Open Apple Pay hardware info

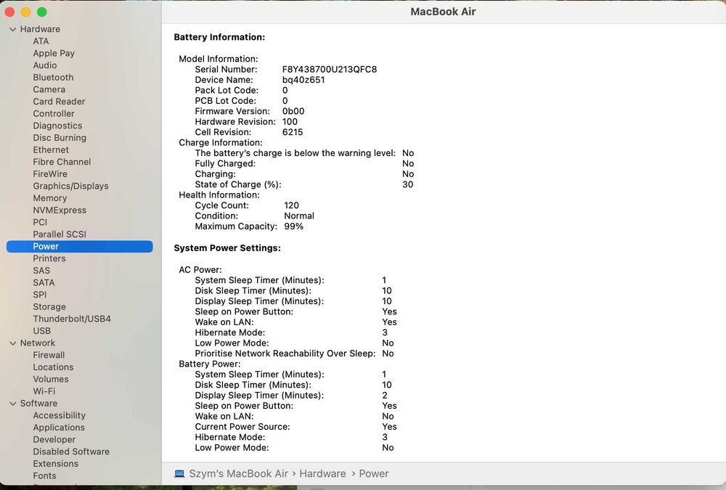(54, 53)
